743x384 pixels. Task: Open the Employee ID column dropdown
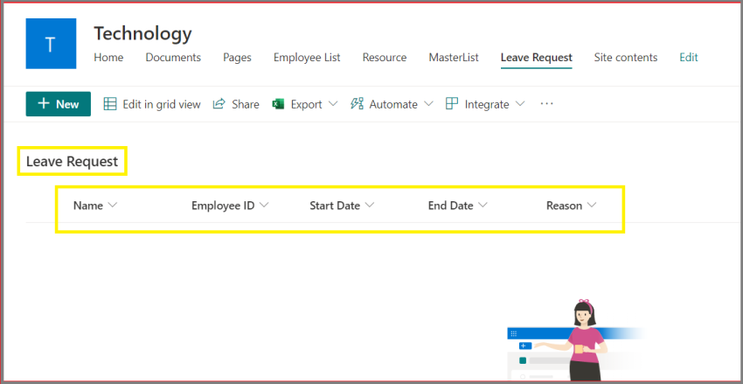pyautogui.click(x=264, y=206)
